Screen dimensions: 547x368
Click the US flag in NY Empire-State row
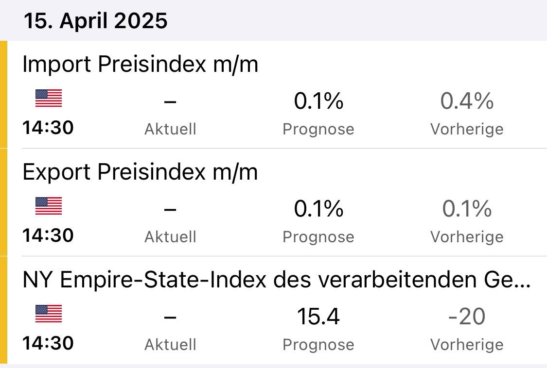click(49, 314)
